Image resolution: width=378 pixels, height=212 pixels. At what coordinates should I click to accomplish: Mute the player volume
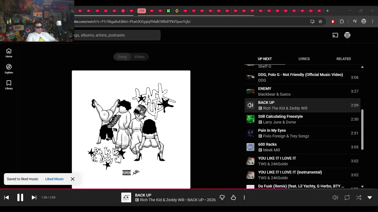pos(335,198)
